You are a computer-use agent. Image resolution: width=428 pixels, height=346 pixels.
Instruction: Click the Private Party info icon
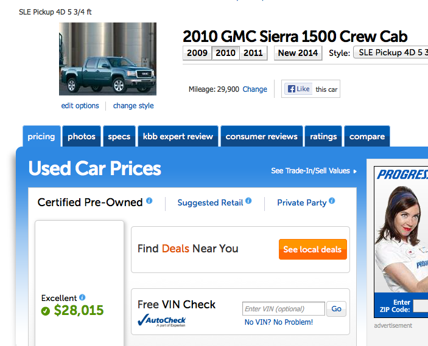(x=332, y=201)
